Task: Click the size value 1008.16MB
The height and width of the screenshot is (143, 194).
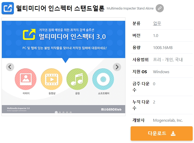Action: pos(163,48)
